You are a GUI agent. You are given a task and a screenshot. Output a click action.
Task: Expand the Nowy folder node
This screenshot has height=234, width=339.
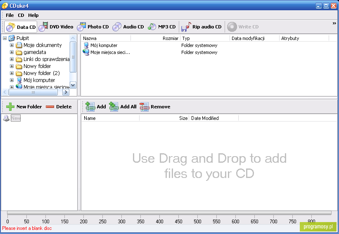pos(12,66)
